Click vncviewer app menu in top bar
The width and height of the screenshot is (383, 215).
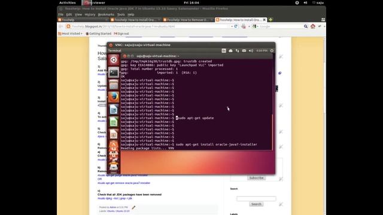pyautogui.click(x=94, y=2)
